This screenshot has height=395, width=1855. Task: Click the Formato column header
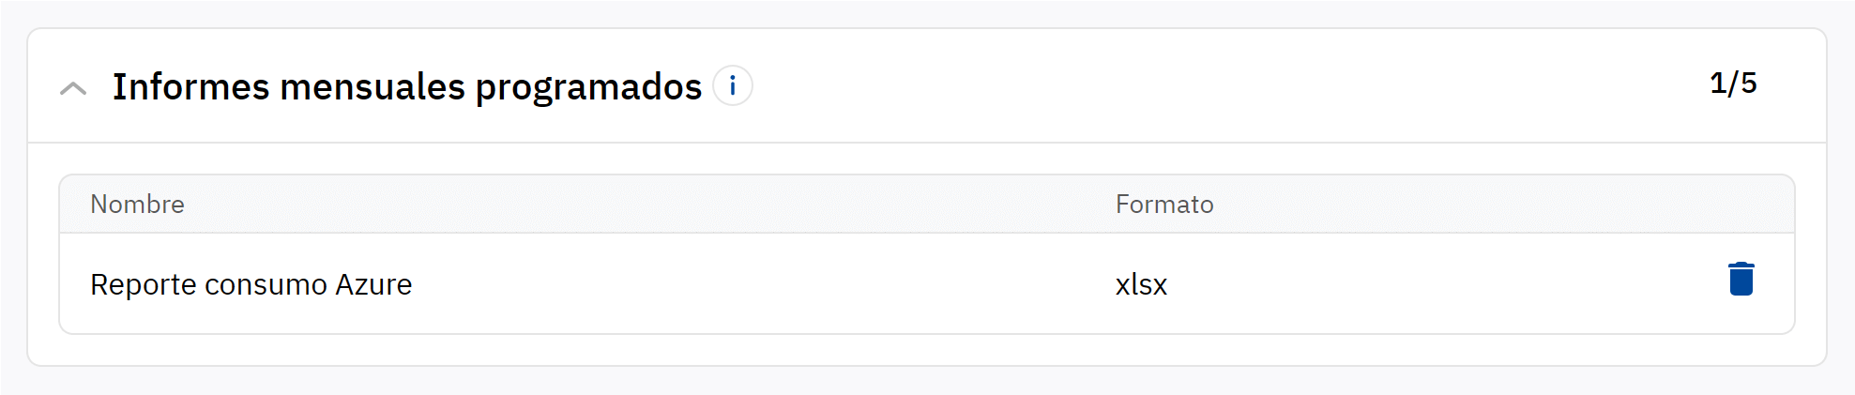pyautogui.click(x=1163, y=205)
